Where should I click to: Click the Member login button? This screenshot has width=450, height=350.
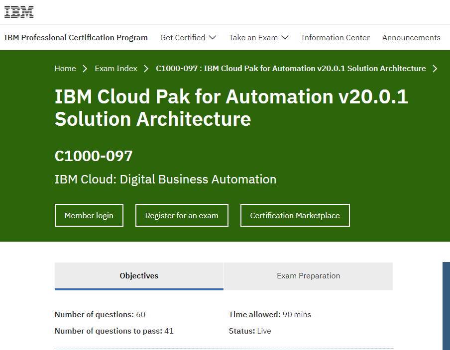point(89,215)
